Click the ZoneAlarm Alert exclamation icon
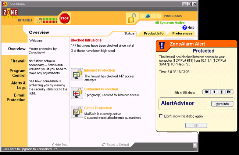Screen dimensions: 239x155 coord(162,46)
